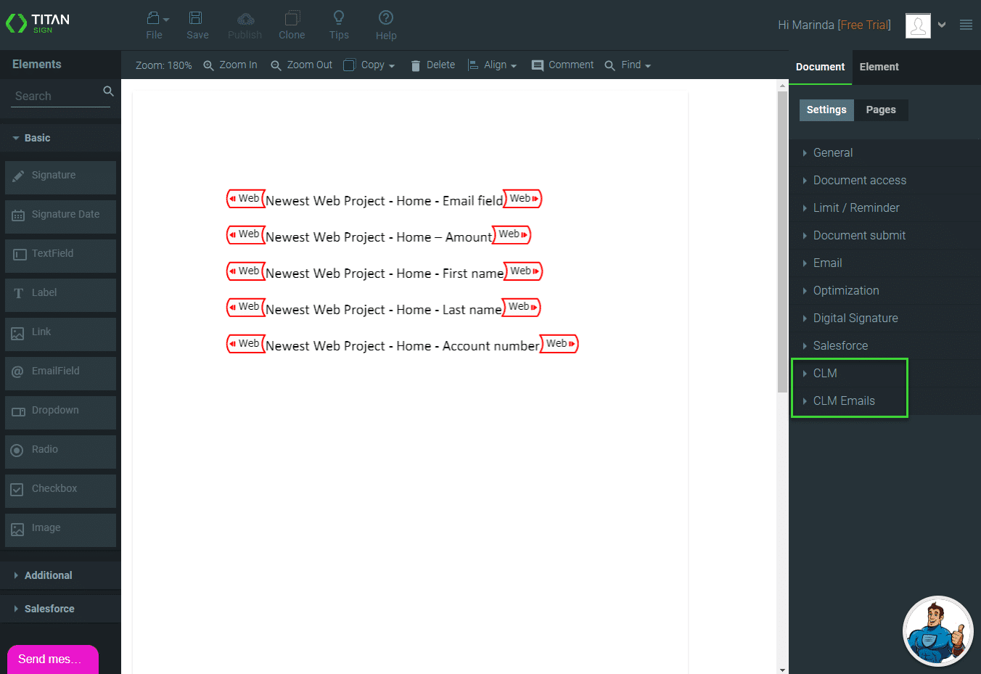This screenshot has height=674, width=981.
Task: Switch to the Element tab
Action: [x=879, y=67]
